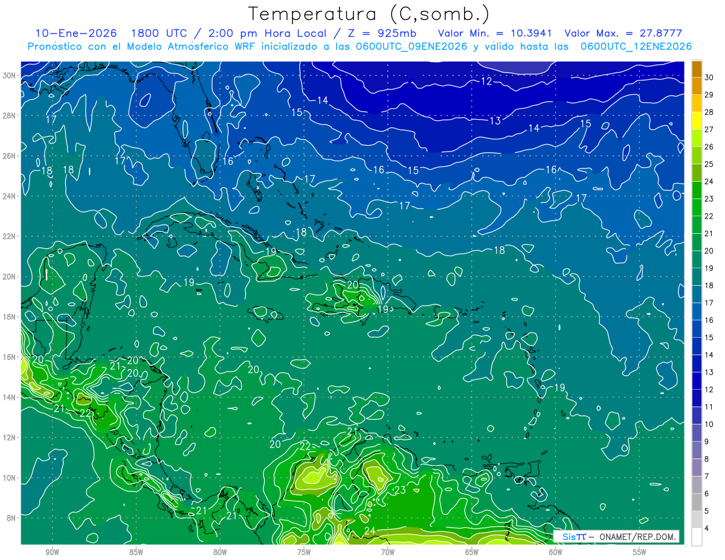Click the 'ONAMET/REP.DOM.' credit label
The image size is (725, 560).
click(x=637, y=536)
